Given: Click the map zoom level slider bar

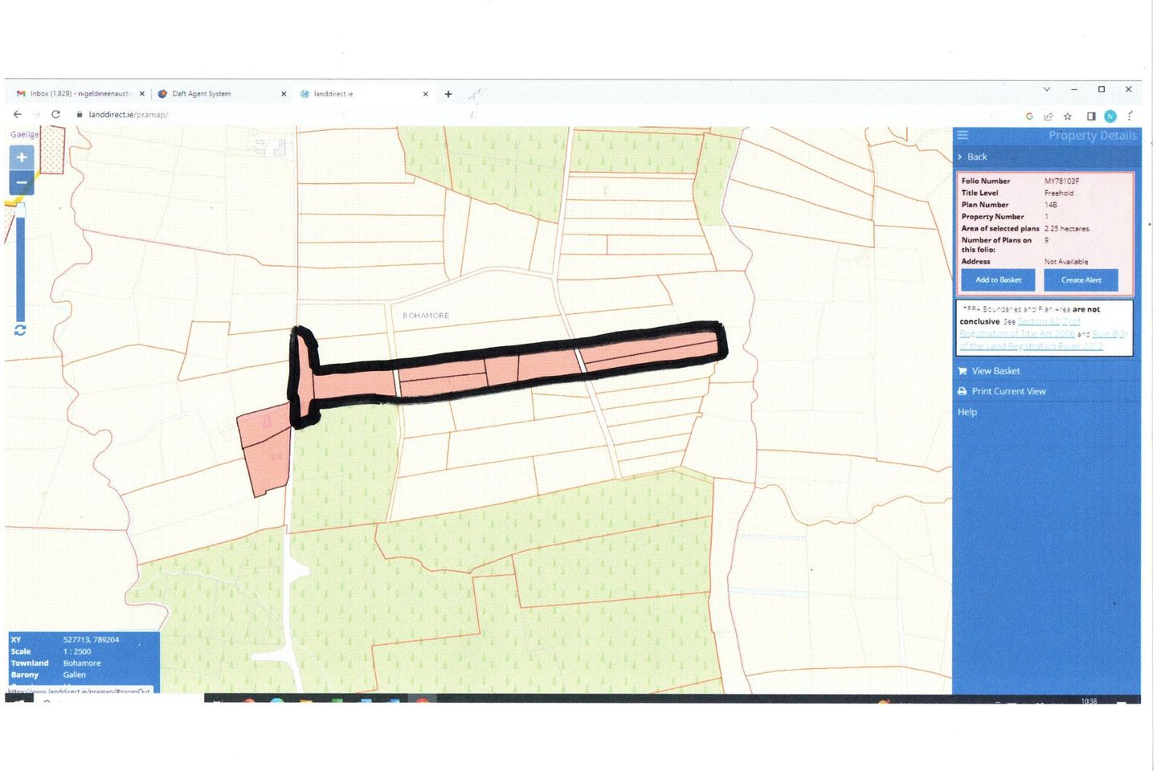Looking at the screenshot, I should [x=21, y=261].
